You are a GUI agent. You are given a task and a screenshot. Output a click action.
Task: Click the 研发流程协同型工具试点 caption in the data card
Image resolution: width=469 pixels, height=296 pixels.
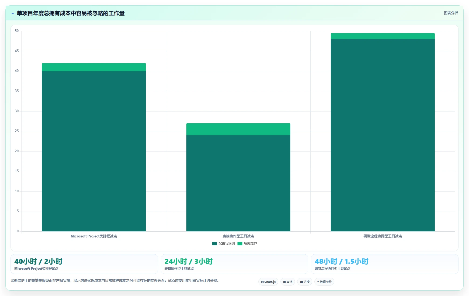[x=332, y=269]
